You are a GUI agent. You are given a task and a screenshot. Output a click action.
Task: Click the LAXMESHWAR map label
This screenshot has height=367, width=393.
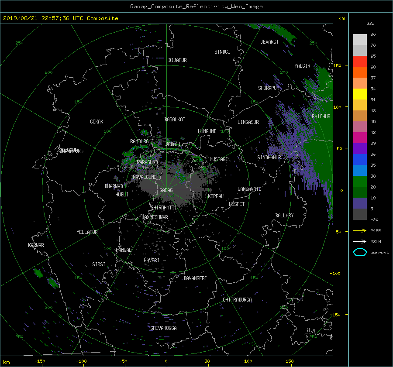coord(155,217)
